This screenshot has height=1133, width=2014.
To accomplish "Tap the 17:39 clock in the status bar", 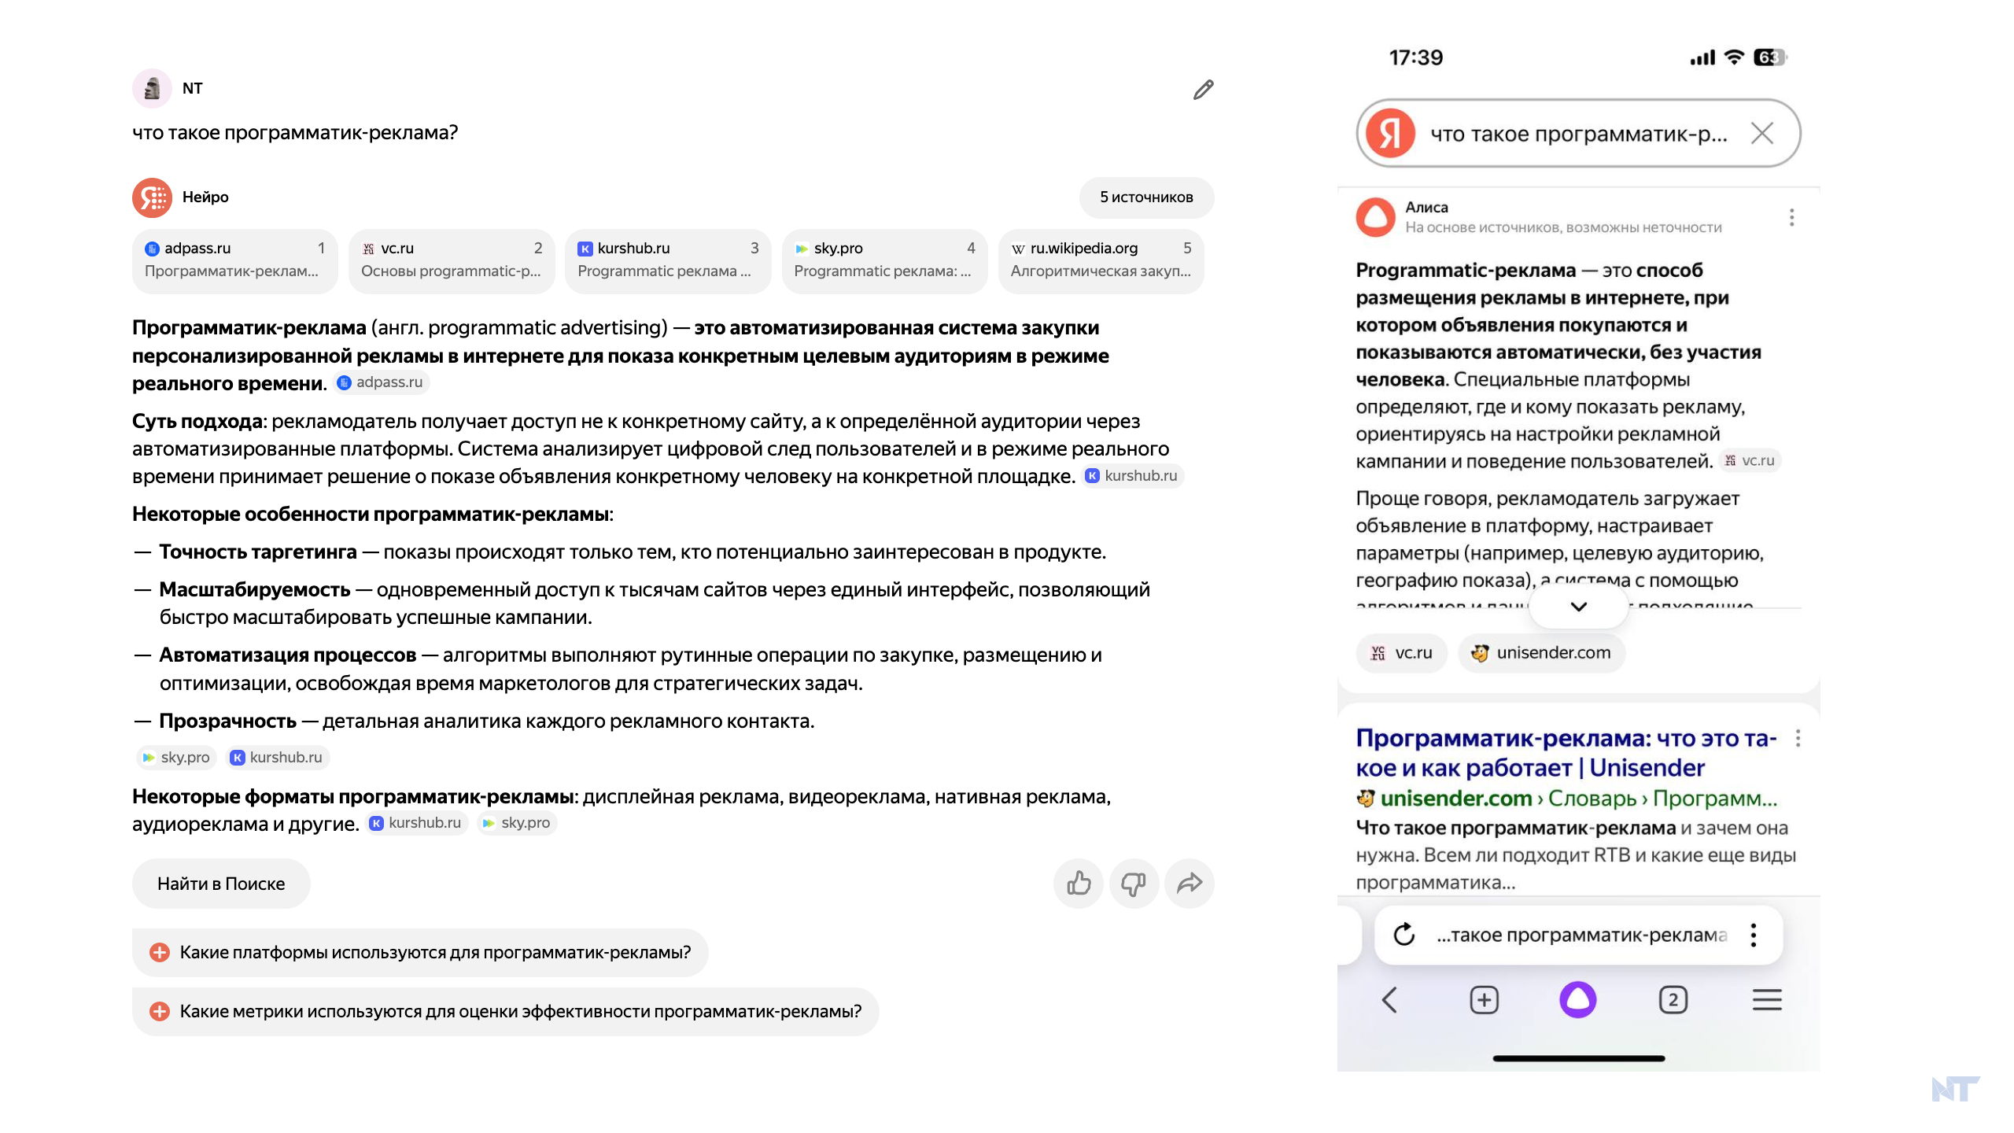I will 1416,57.
